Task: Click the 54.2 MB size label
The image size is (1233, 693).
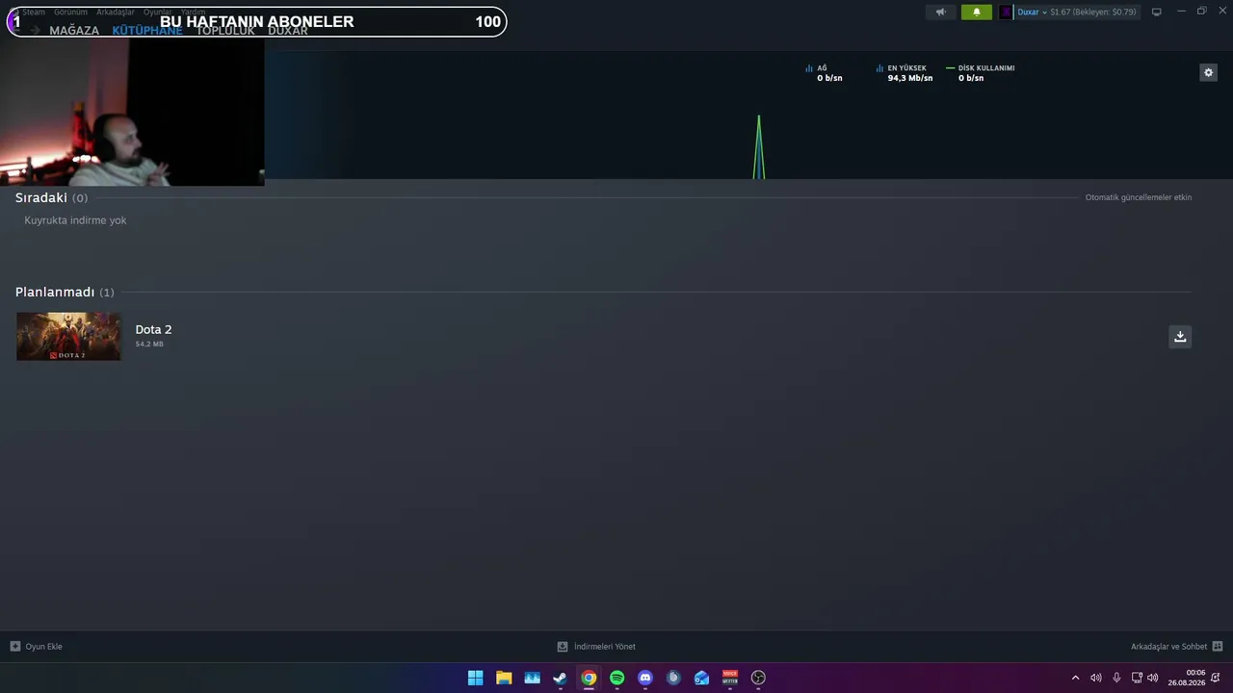Action: 149,345
